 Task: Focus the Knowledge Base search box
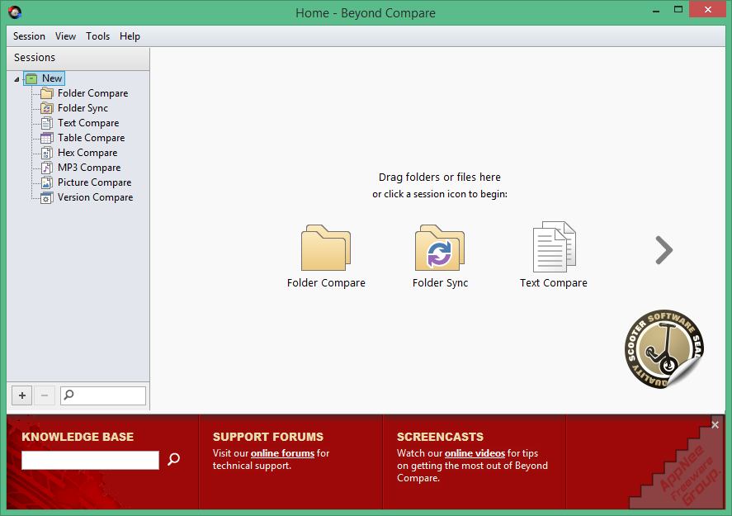point(90,460)
